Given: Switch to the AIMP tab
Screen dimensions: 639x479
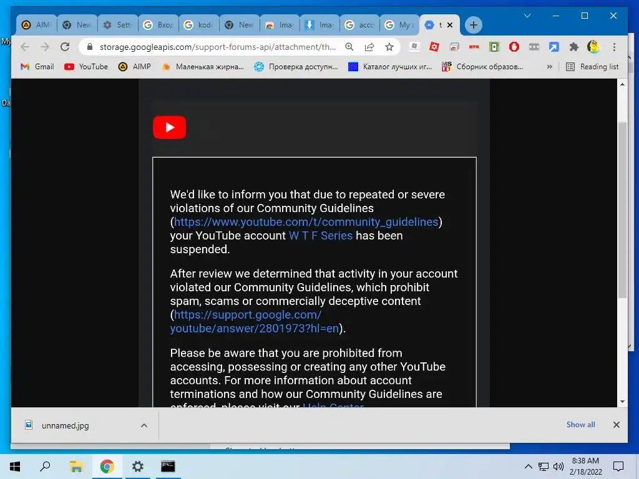Looking at the screenshot, I should click(x=37, y=25).
